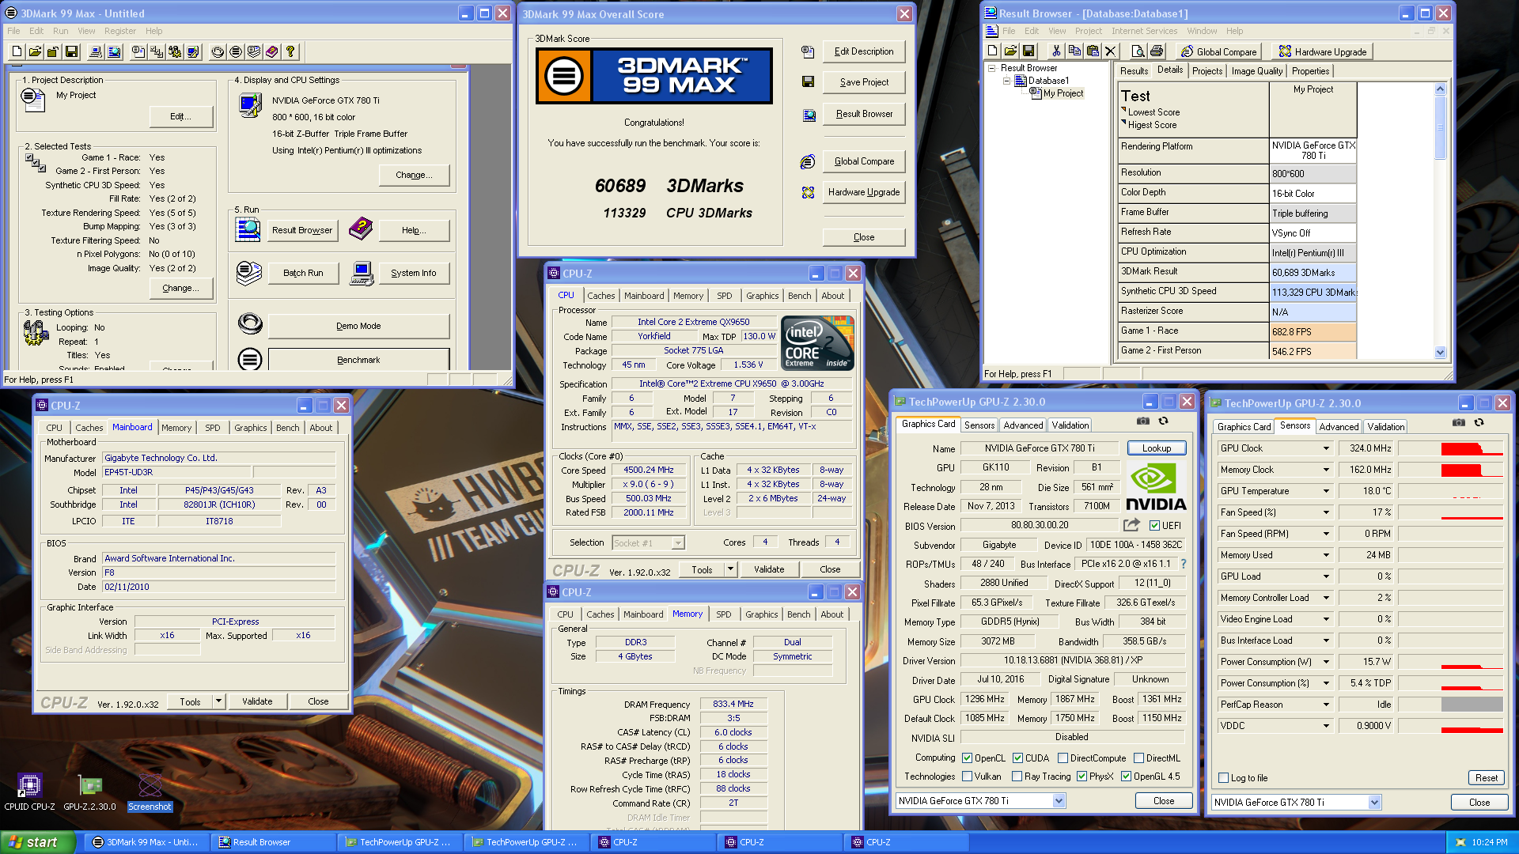Image resolution: width=1519 pixels, height=854 pixels.
Task: Collapse the Database1 tree node in Result Browser
Action: pos(1006,81)
